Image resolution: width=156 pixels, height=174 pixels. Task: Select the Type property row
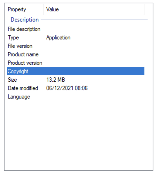click(75, 38)
